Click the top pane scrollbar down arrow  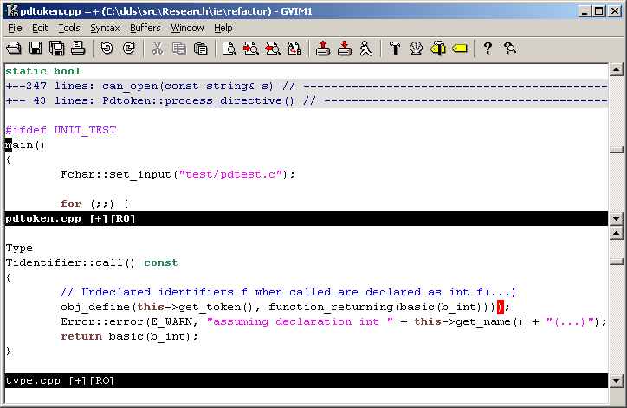617,219
